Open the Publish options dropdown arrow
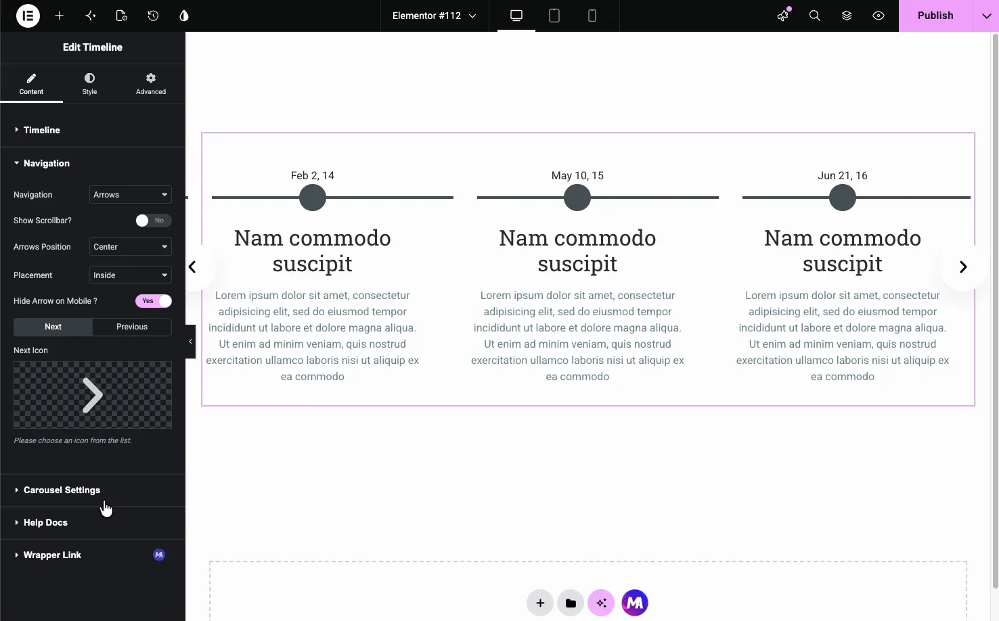Image resolution: width=999 pixels, height=621 pixels. [x=986, y=16]
